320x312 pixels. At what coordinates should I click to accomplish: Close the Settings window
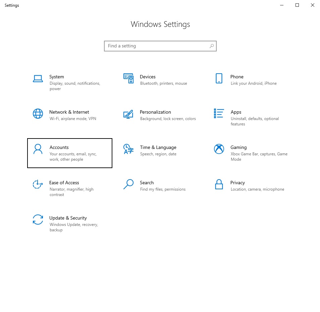(x=312, y=5)
